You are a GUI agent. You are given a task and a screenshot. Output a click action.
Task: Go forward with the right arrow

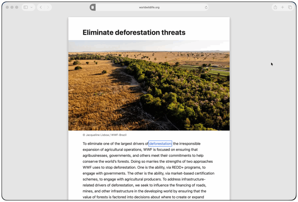click(48, 7)
